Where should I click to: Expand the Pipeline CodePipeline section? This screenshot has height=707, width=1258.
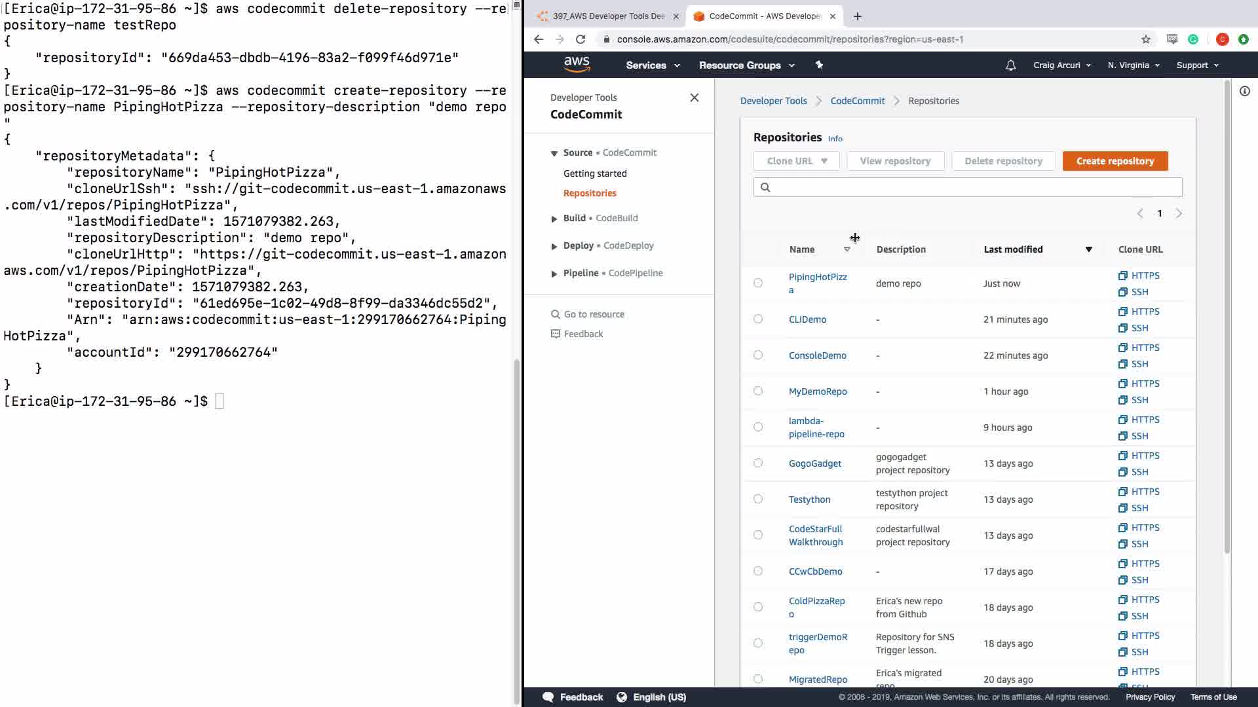(x=554, y=274)
